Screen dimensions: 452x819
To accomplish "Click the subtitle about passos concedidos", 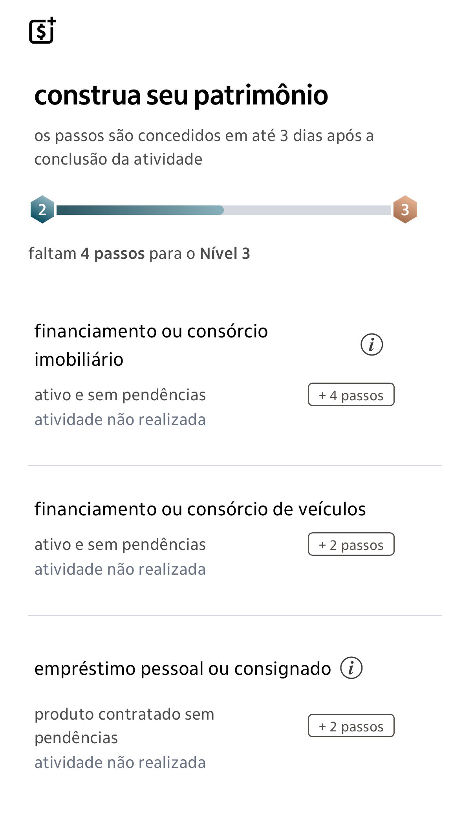I will point(204,147).
